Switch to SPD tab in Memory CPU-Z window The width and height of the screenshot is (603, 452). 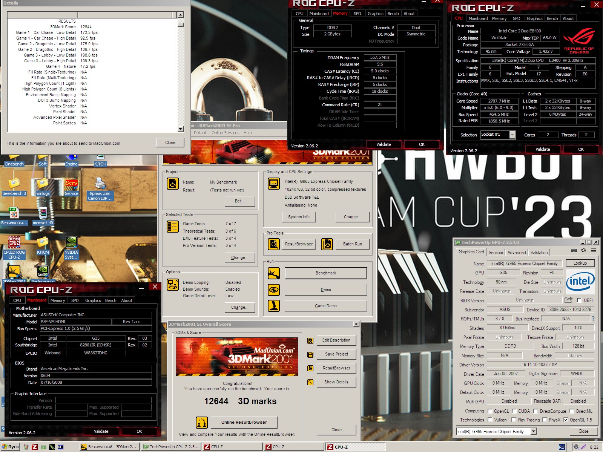point(357,14)
